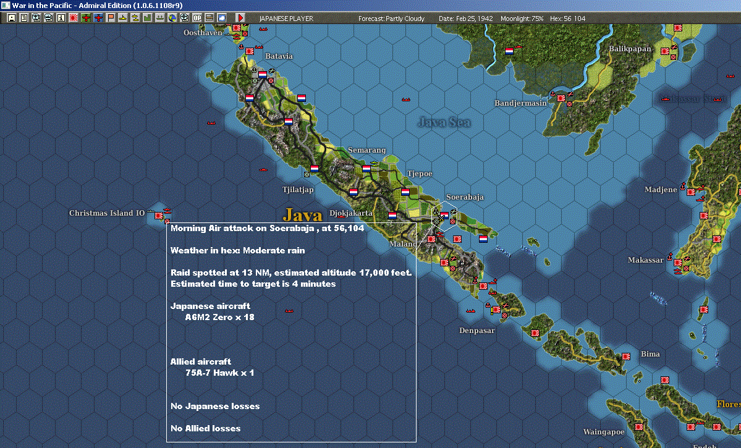Click the Bima city label
Image resolution: width=741 pixels, height=448 pixels.
tap(650, 354)
